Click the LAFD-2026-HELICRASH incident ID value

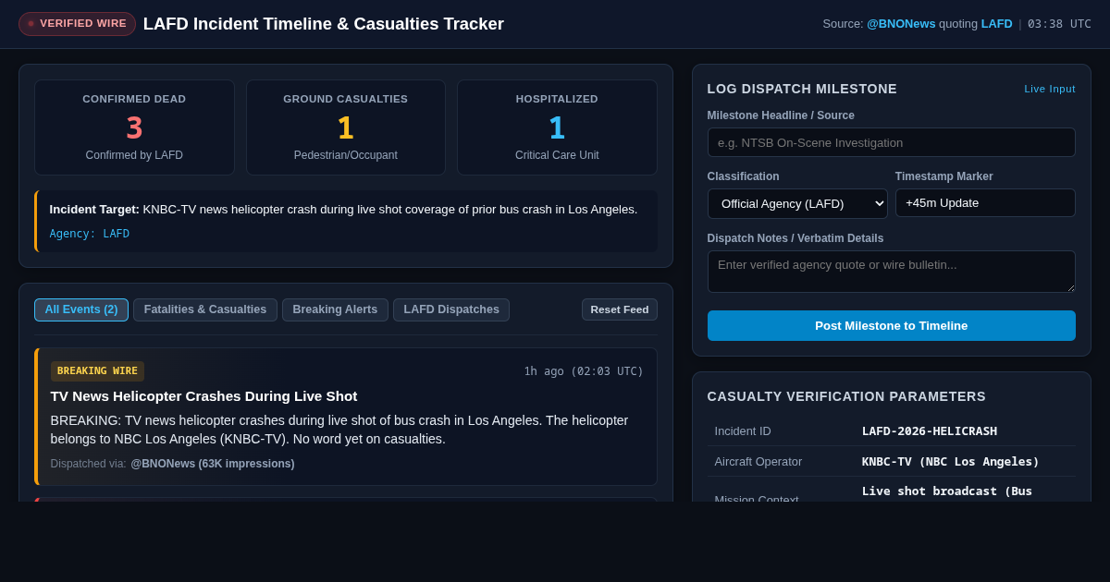[x=930, y=430]
